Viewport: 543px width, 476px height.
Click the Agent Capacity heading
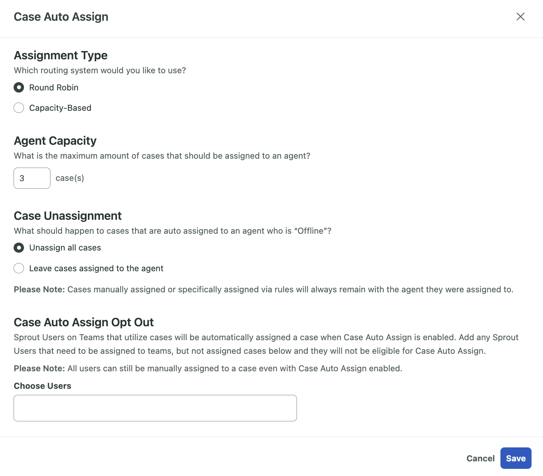(55, 140)
